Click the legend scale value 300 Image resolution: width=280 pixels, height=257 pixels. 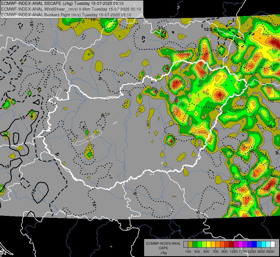click(197, 252)
